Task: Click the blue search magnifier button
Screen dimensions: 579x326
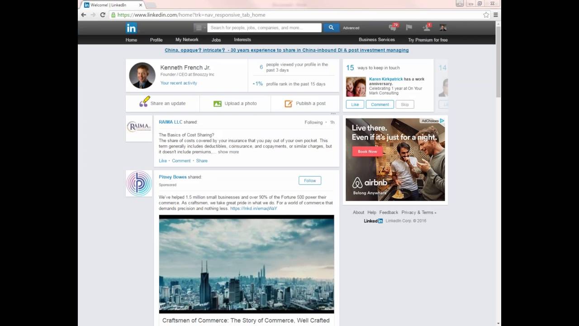Action: pos(331,28)
